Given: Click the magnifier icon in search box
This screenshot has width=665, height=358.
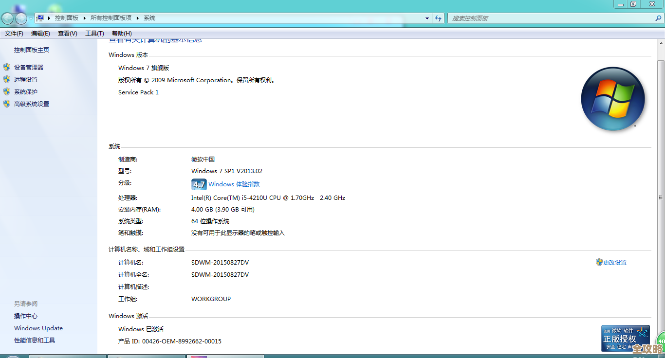Looking at the screenshot, I should pyautogui.click(x=658, y=18).
